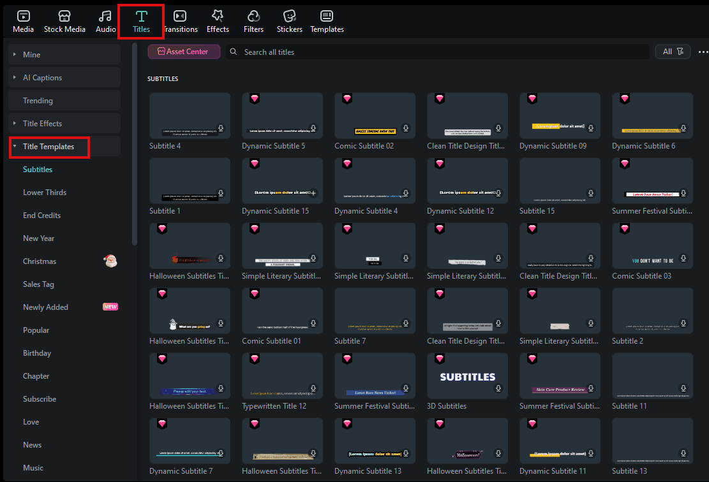
Task: Open the Stickers tab icon
Action: click(x=289, y=17)
